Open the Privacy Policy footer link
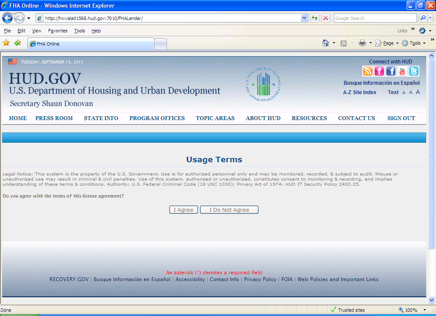 [260, 279]
